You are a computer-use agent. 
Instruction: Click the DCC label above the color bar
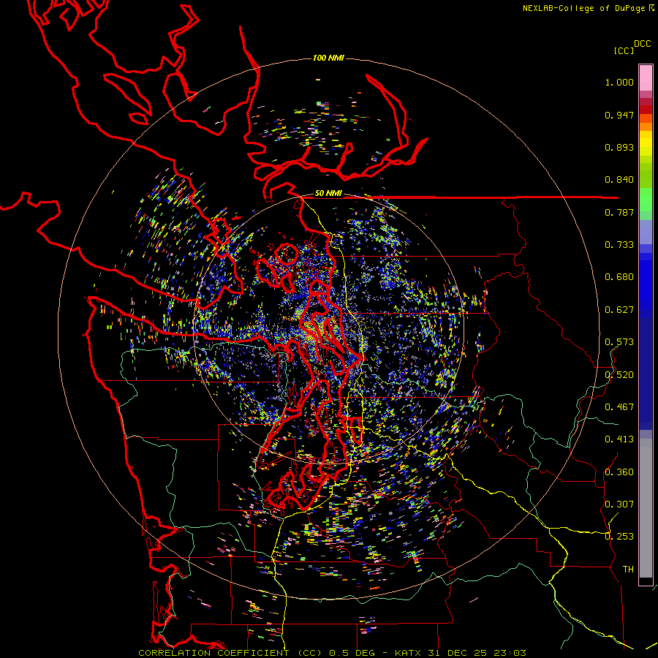pos(642,44)
